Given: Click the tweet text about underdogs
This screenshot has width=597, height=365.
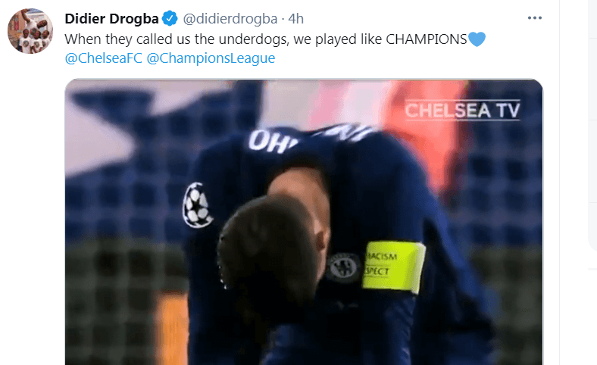Looking at the screenshot, I should point(275,39).
